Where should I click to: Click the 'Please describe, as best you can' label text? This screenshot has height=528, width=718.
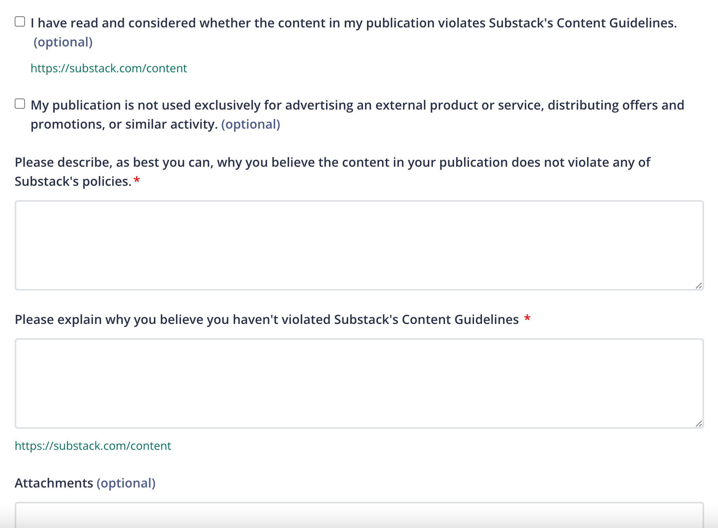[x=332, y=172]
